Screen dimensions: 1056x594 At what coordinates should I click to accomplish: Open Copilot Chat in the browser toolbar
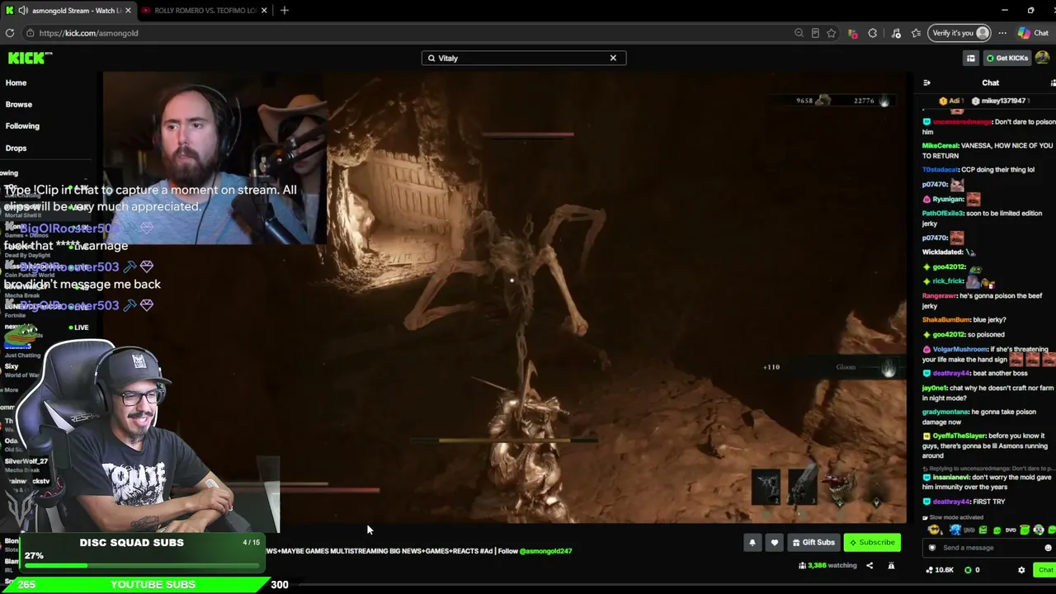click(1034, 33)
